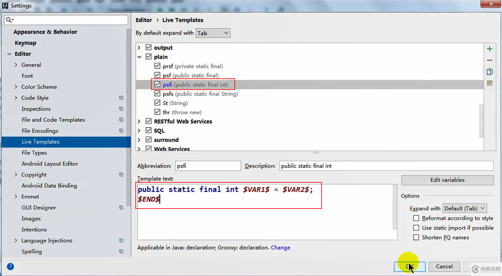This screenshot has width=502, height=276.
Task: Click the Description input field
Action: [386, 166]
